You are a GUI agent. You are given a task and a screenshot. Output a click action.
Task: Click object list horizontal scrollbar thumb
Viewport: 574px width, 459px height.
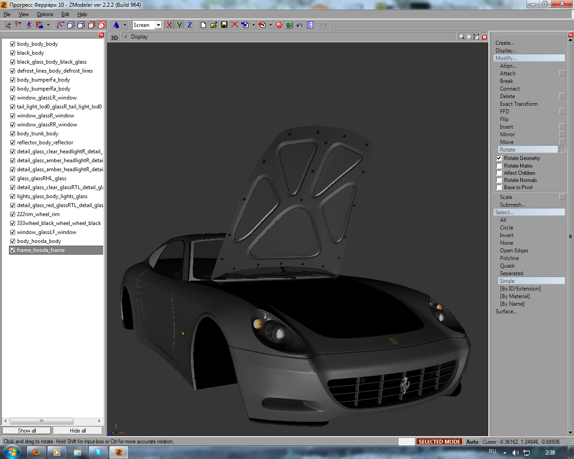(x=42, y=421)
